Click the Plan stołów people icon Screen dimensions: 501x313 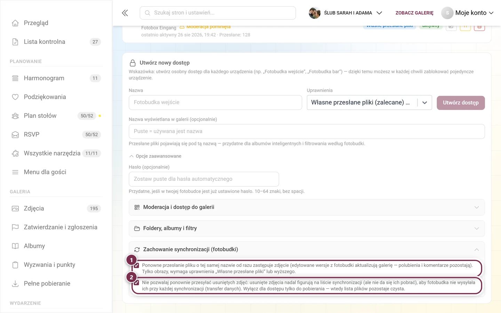point(15,116)
